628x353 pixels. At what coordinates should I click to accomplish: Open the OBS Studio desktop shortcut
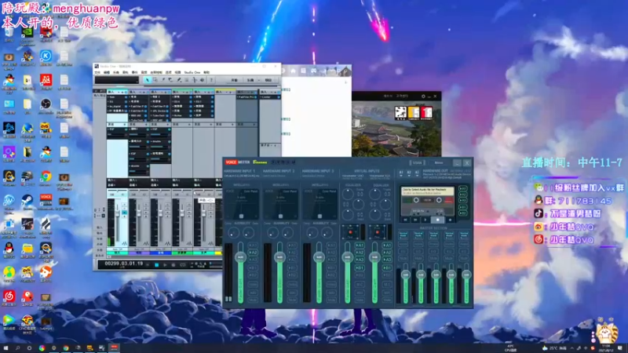[x=46, y=105]
